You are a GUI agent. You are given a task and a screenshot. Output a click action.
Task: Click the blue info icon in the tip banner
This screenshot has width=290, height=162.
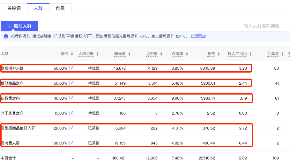(6, 36)
